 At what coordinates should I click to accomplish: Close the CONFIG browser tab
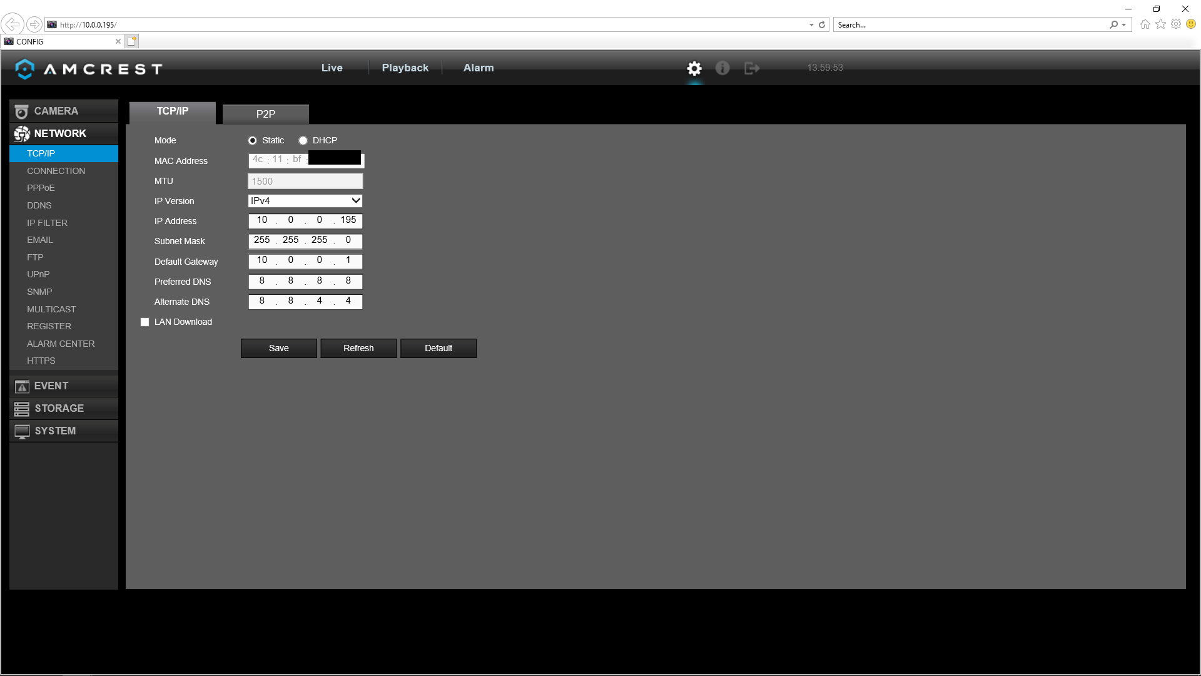point(118,41)
